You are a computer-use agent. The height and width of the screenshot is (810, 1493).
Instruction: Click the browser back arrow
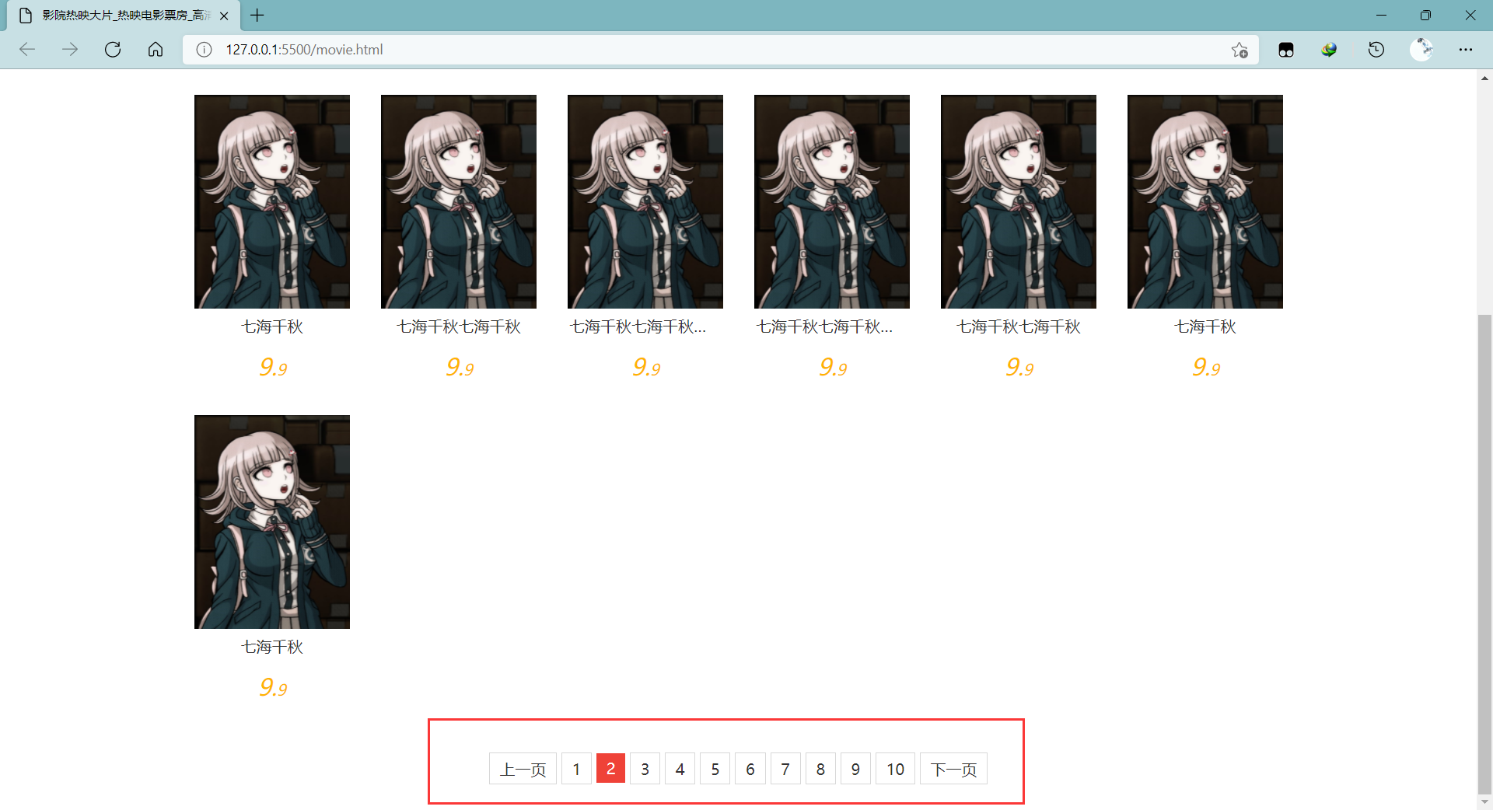click(x=27, y=50)
